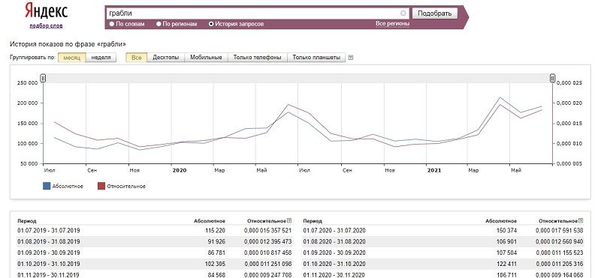Screen dimensions: 601x278
Task: Toggle the blue Абсолютное legend swatch
Action: (47, 187)
